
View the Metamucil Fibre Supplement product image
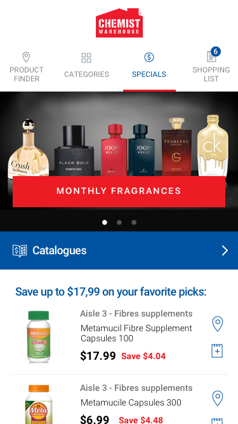(x=39, y=337)
